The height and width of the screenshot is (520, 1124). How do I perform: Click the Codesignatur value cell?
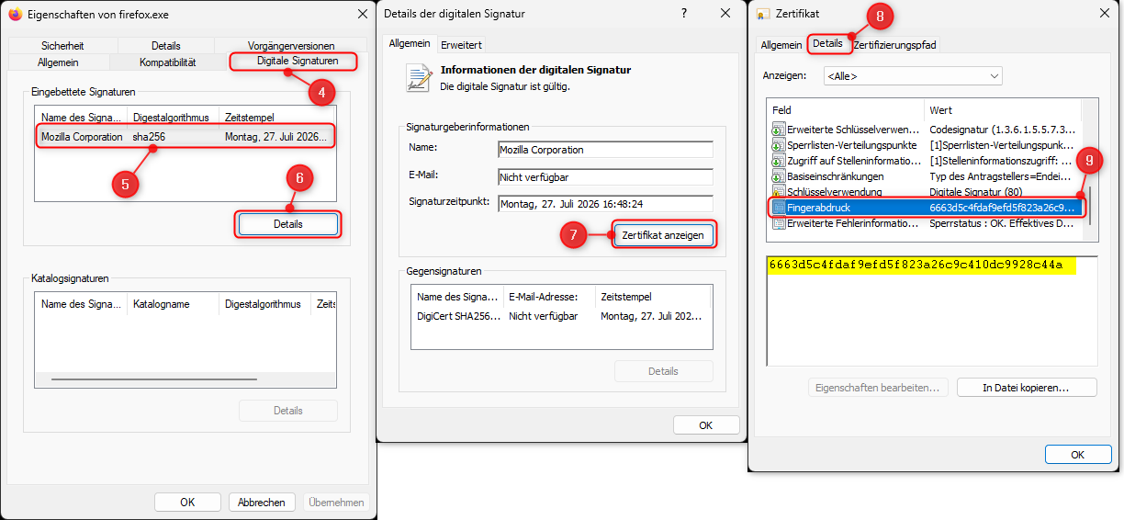[x=1002, y=130]
